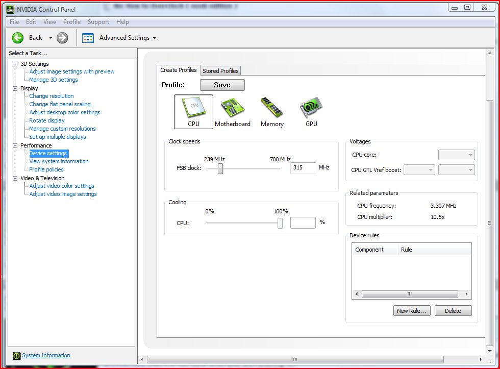
Task: Open the Edit menu
Action: (x=31, y=21)
